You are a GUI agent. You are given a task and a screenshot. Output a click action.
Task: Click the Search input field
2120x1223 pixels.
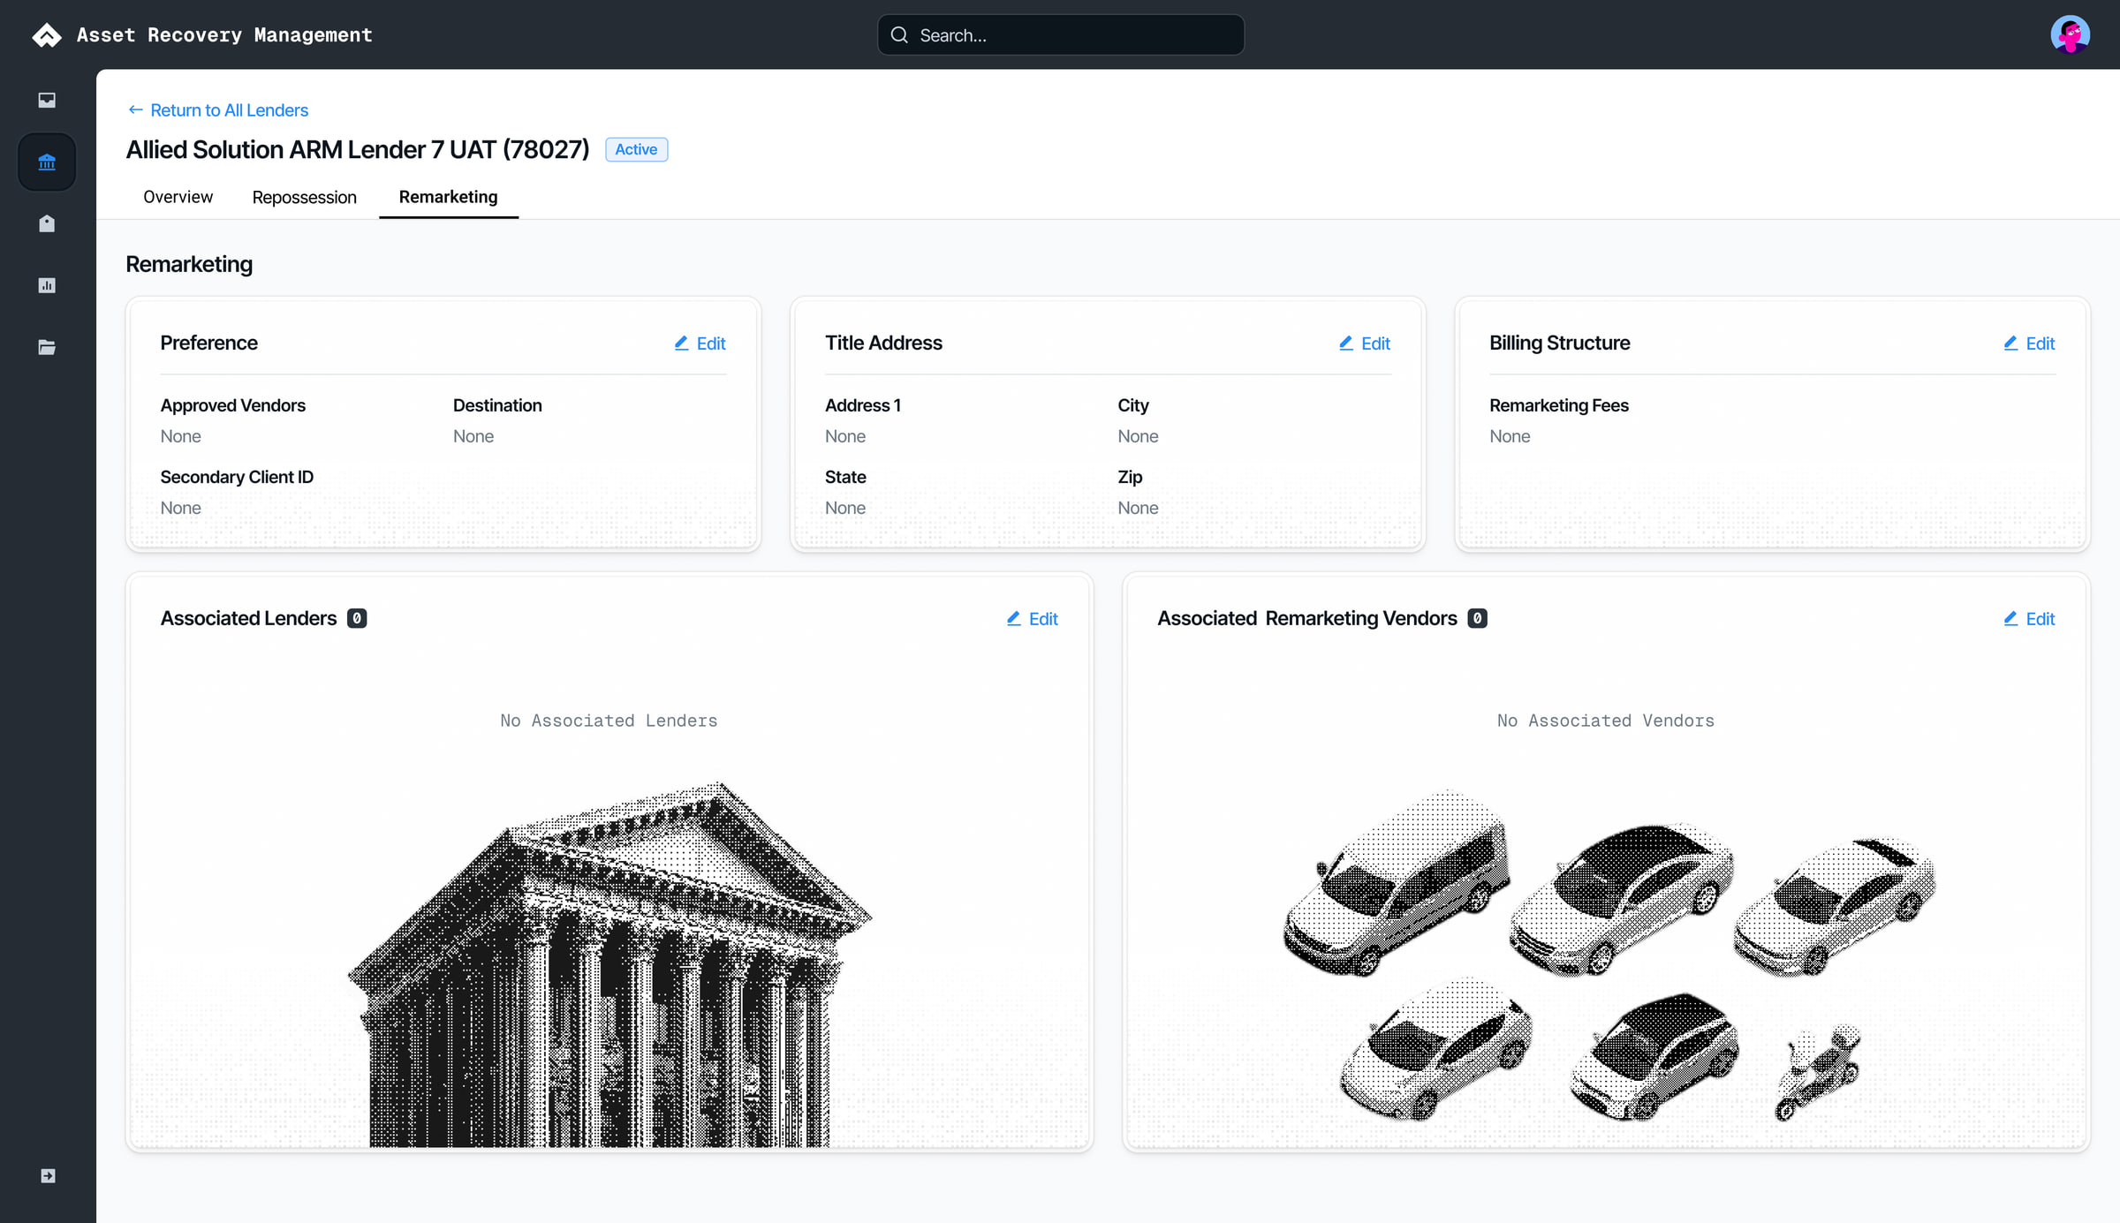tap(1061, 35)
